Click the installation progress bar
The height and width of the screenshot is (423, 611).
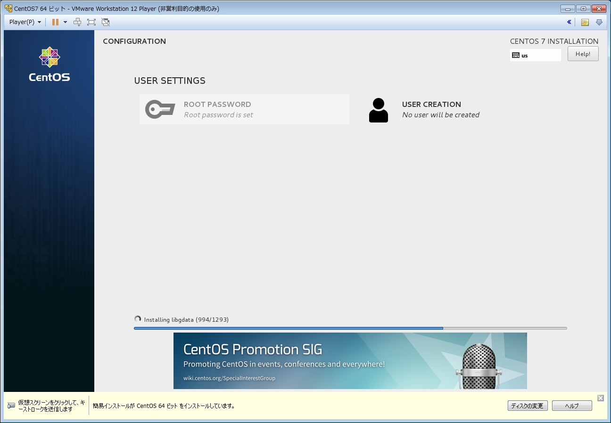pyautogui.click(x=350, y=328)
